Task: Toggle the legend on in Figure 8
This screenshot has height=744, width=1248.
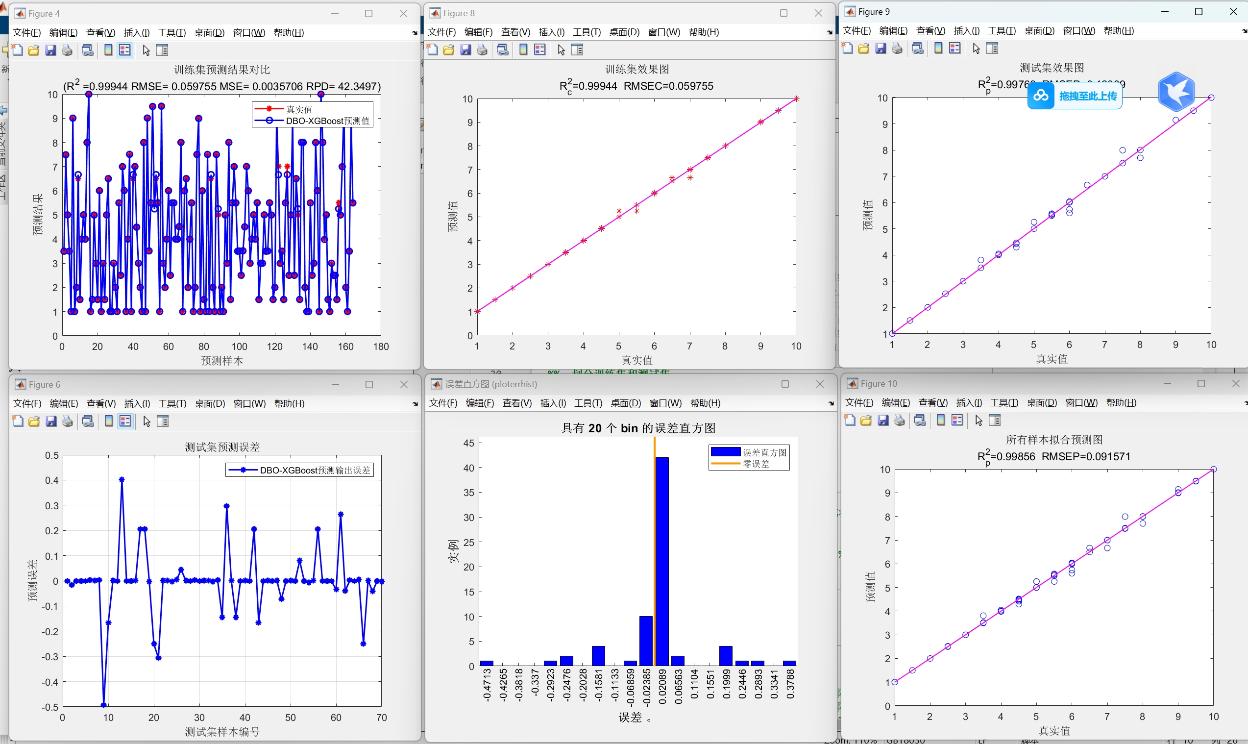Action: click(539, 49)
